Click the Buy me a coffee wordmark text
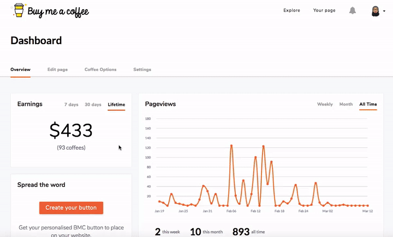Screen dimensions: 393x237 pos(58,11)
